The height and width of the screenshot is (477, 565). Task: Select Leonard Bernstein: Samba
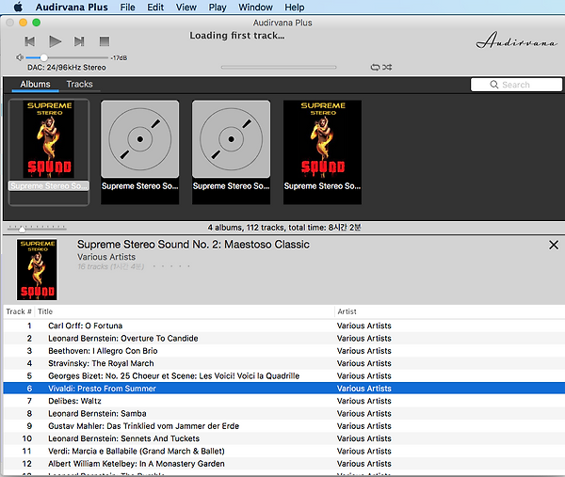coord(284,414)
